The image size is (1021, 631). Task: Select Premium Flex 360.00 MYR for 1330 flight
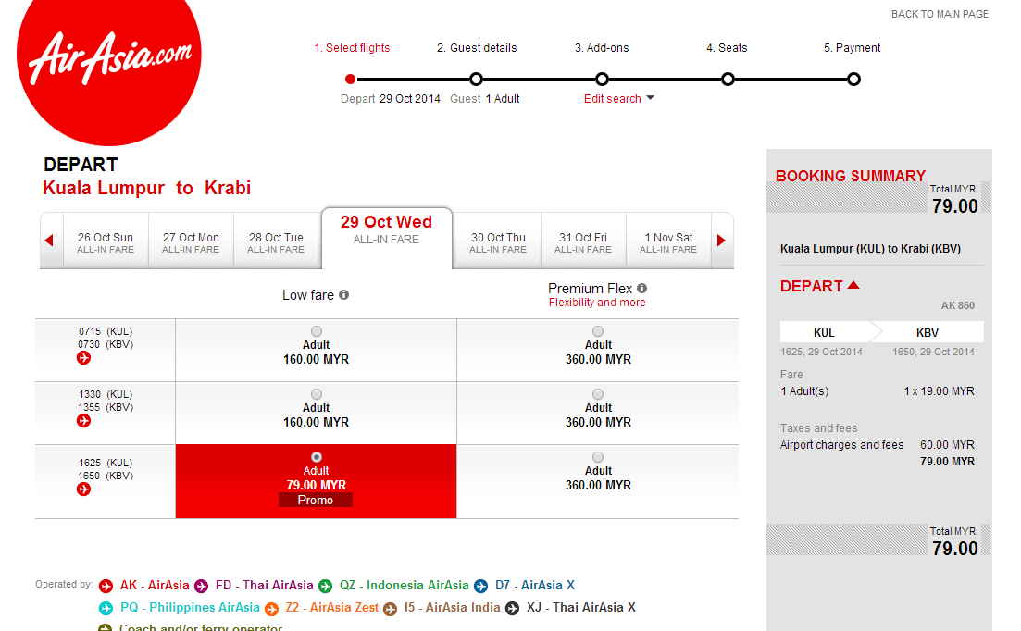coord(598,394)
